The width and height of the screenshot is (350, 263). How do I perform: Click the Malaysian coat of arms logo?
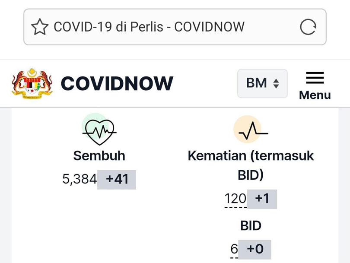32,83
